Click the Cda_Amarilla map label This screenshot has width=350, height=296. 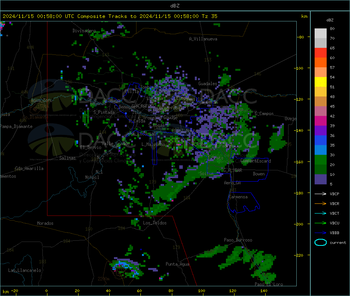[x=29, y=168]
